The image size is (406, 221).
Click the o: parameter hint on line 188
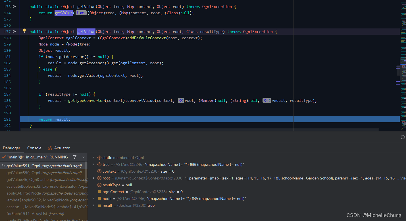click(181, 100)
